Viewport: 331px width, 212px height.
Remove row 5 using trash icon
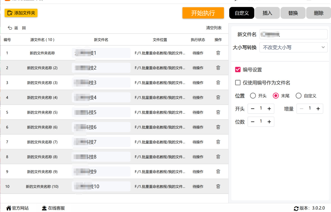click(x=218, y=112)
